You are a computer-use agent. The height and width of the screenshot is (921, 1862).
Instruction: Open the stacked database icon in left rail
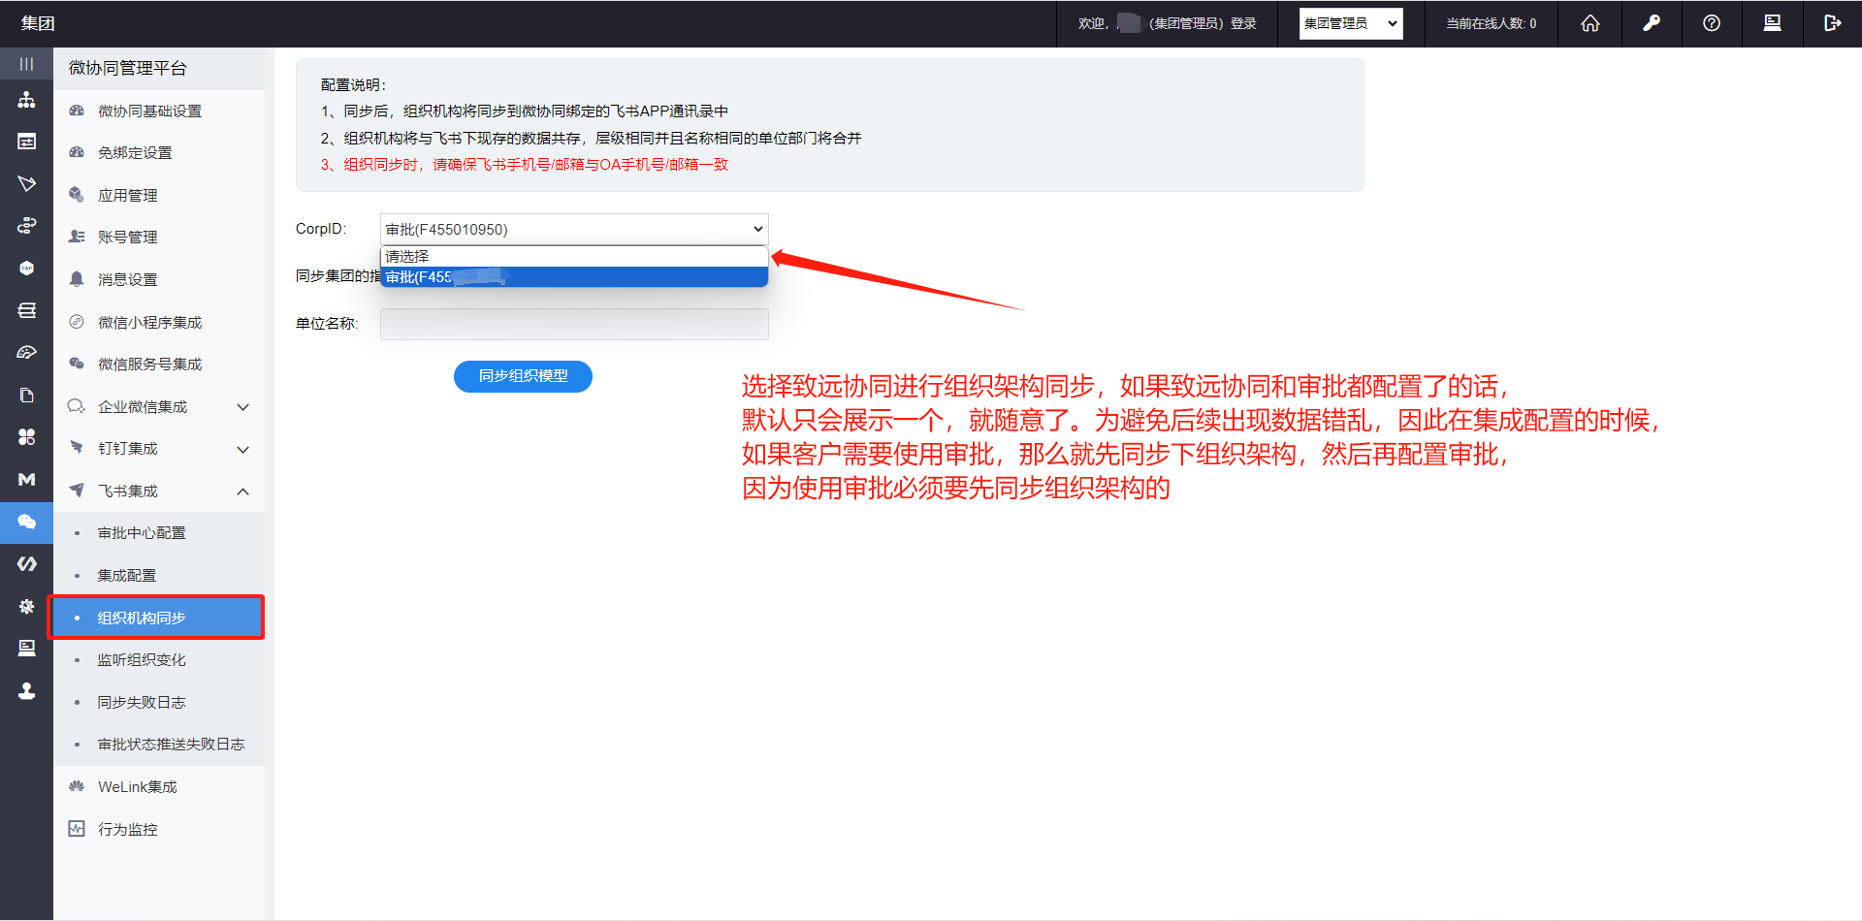[26, 310]
